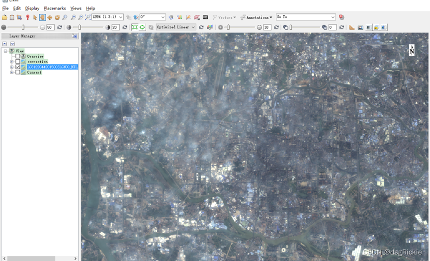Open the histogram stretch editor icon
430x261 pixels.
pos(210,27)
